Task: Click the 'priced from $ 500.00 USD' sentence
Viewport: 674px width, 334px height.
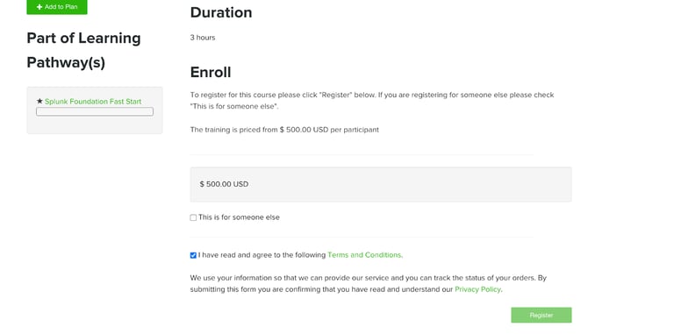Action: click(x=284, y=130)
